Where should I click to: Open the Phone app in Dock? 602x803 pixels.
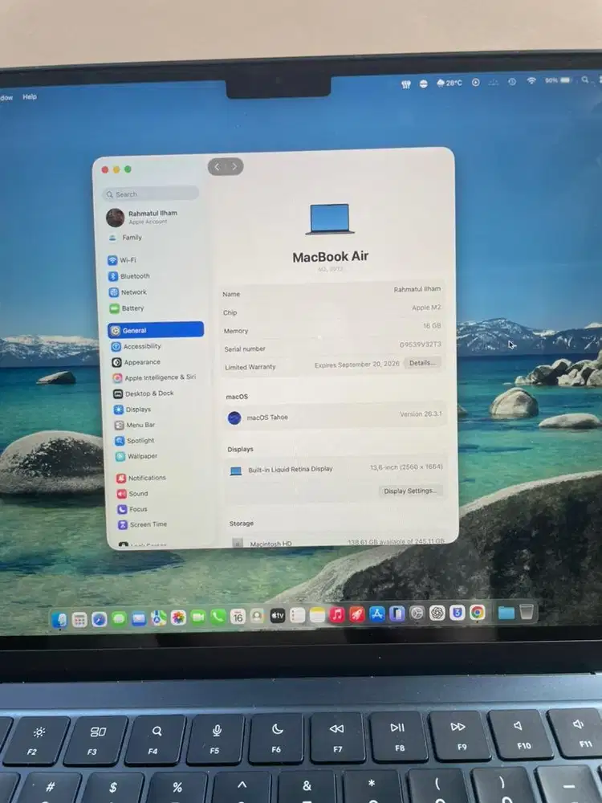(x=218, y=617)
